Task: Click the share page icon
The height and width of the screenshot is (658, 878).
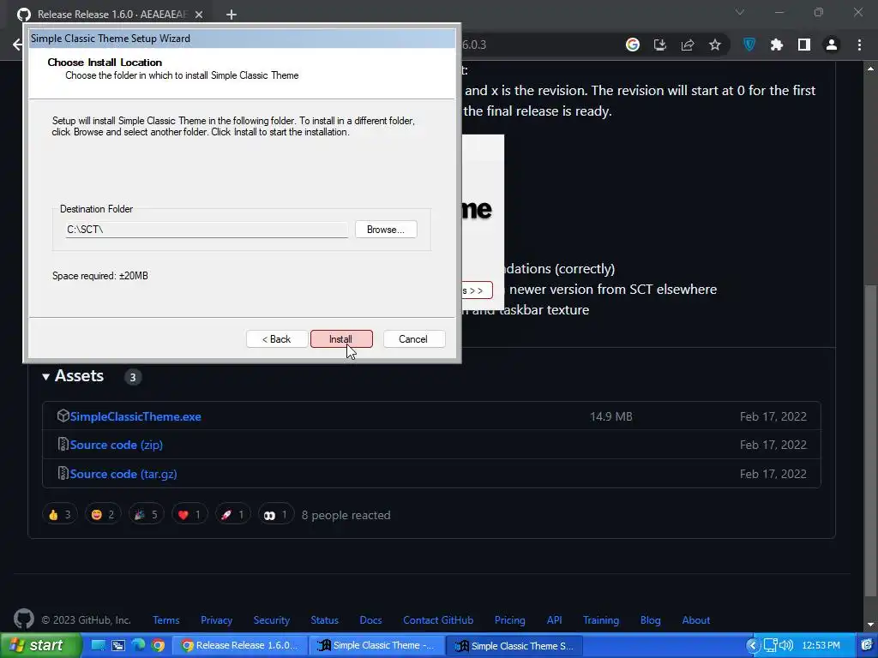Action: [688, 45]
